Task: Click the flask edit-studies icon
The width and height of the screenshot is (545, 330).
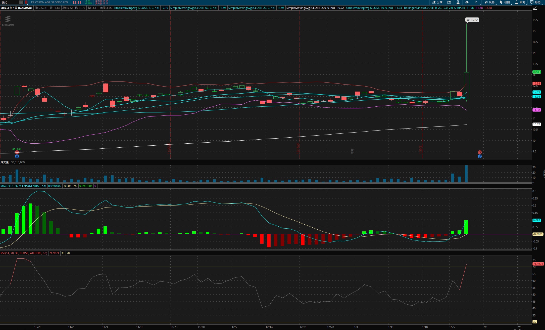Action: 458,2
